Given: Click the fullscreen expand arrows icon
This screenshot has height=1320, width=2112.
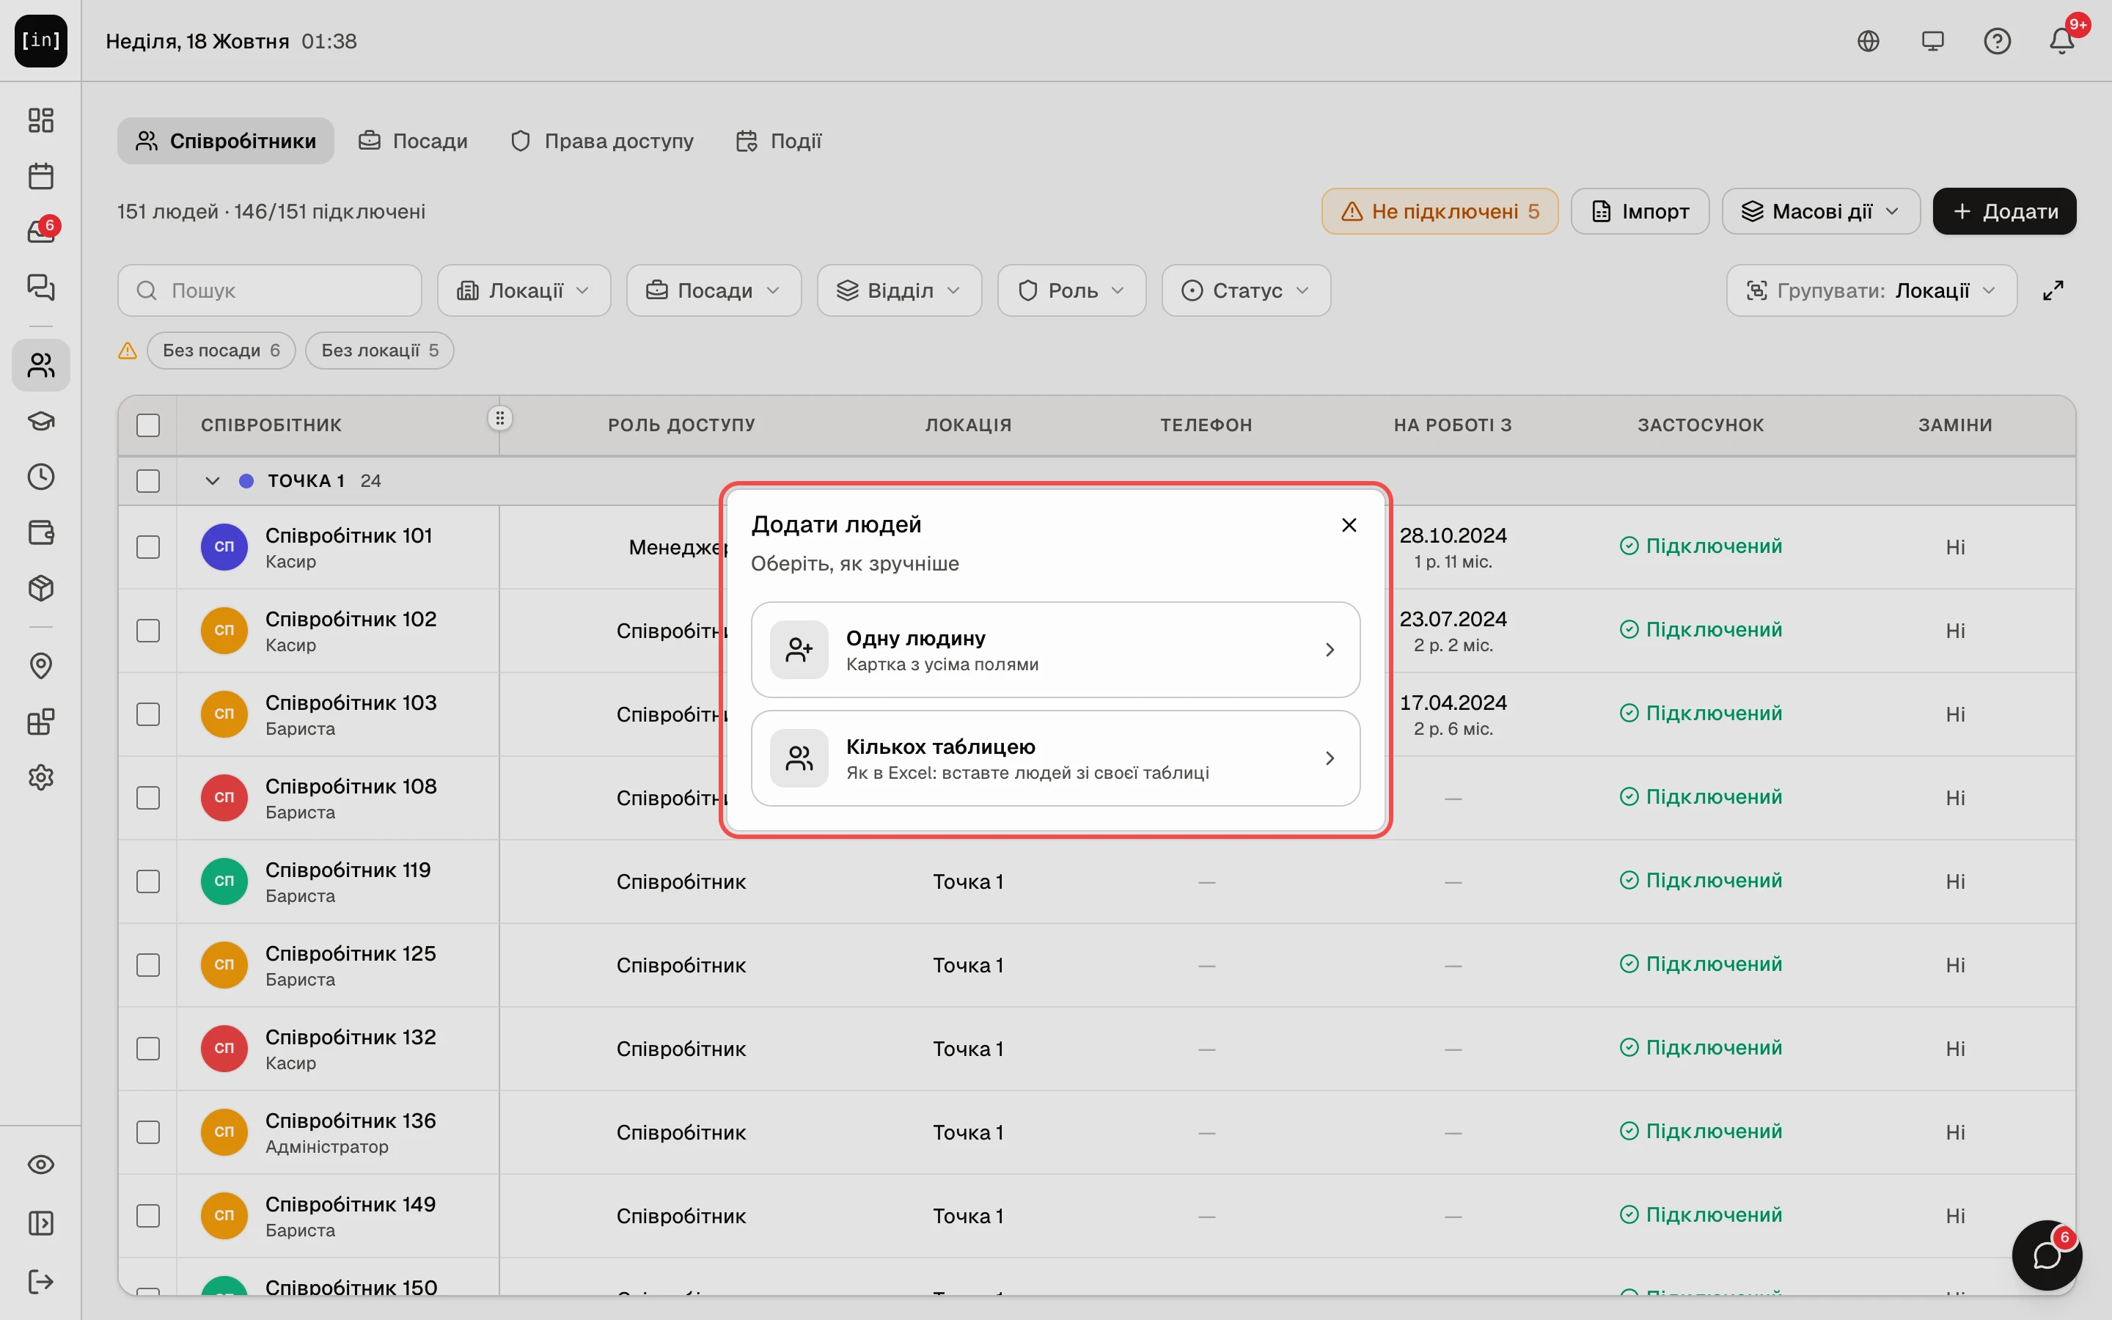Looking at the screenshot, I should tap(2053, 290).
